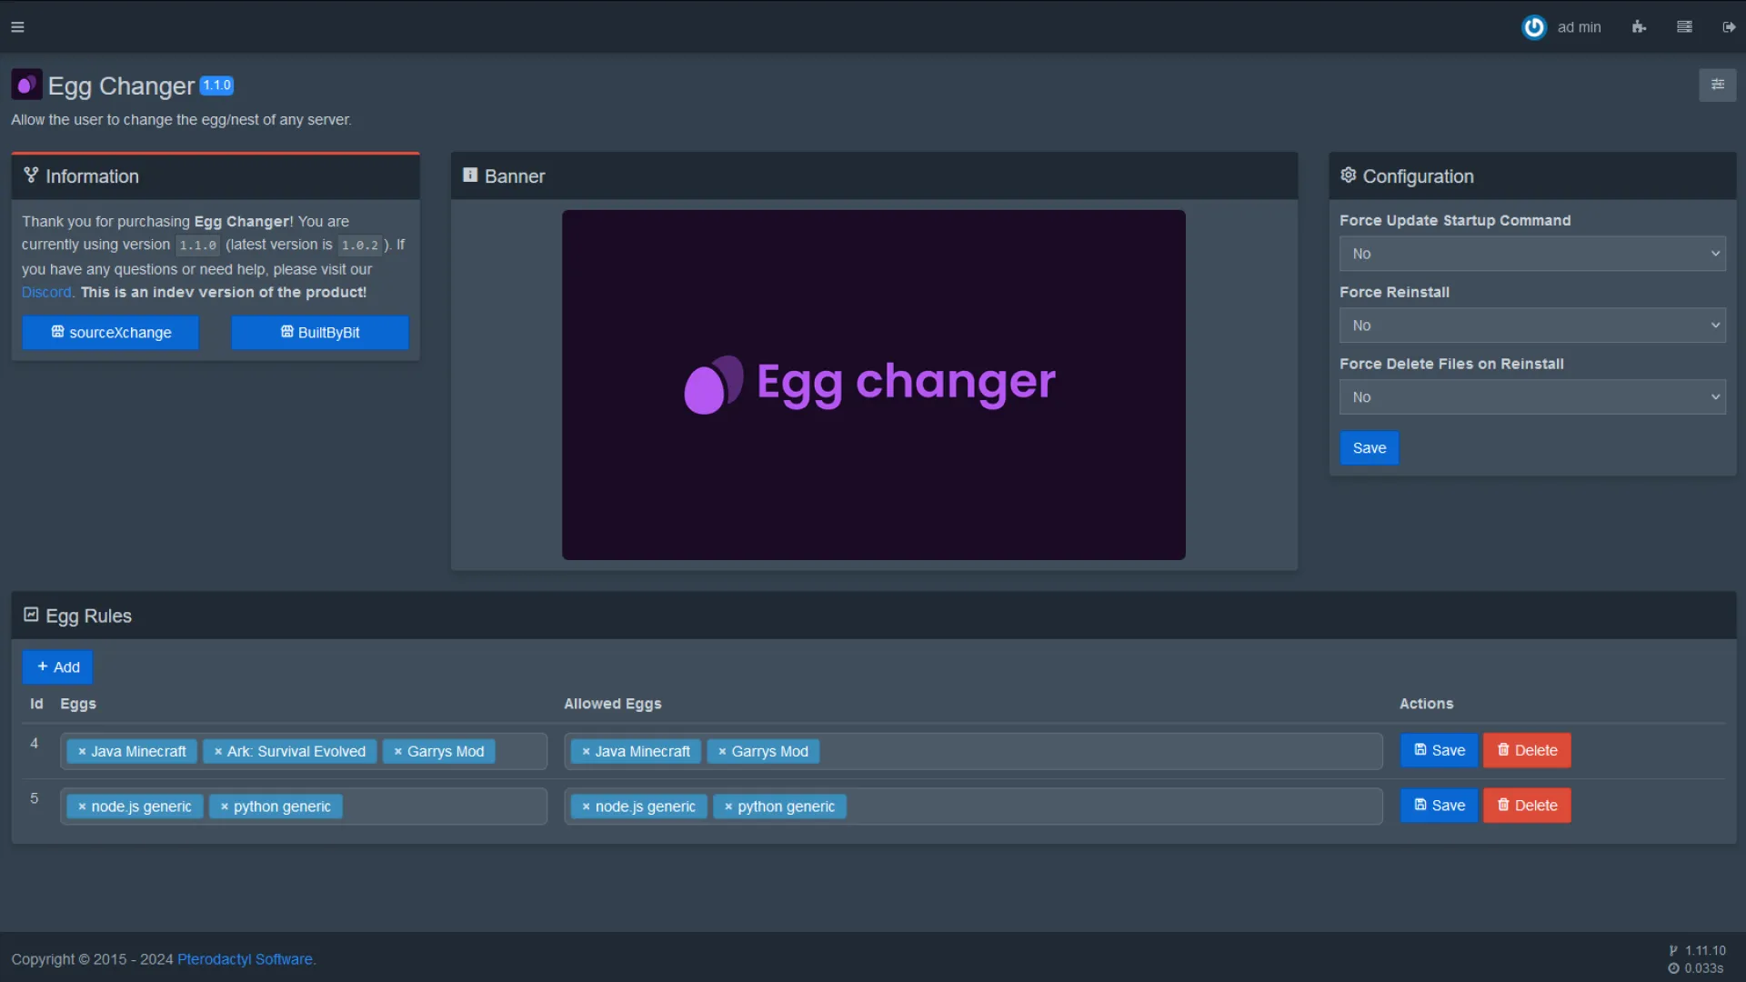The image size is (1746, 982).
Task: Save the Configuration settings
Action: (1369, 448)
